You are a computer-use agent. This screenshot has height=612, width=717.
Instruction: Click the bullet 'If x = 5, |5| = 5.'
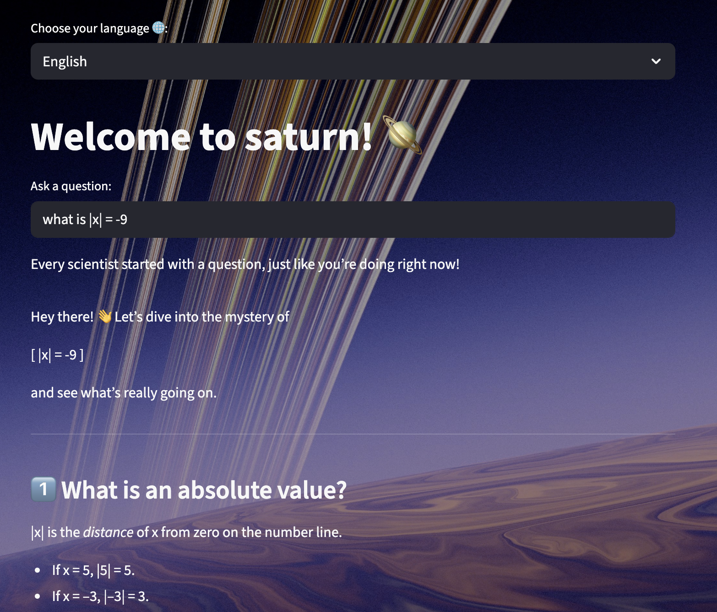(93, 570)
